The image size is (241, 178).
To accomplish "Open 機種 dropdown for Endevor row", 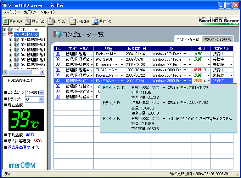I will tap(122, 54).
